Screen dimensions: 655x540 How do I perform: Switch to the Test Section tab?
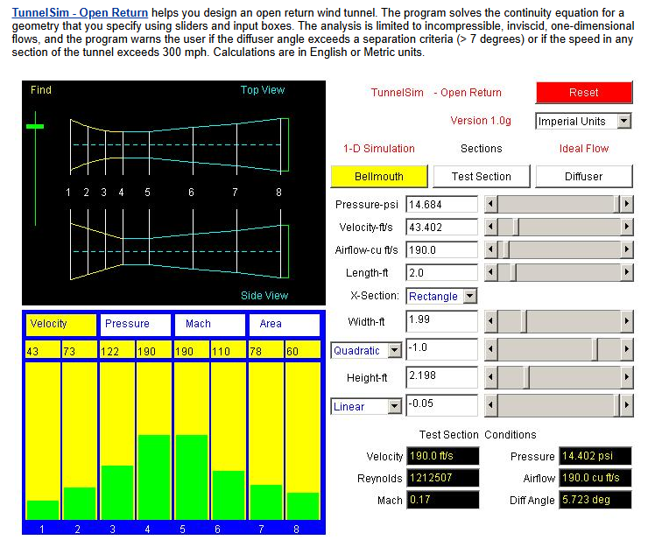click(x=481, y=176)
